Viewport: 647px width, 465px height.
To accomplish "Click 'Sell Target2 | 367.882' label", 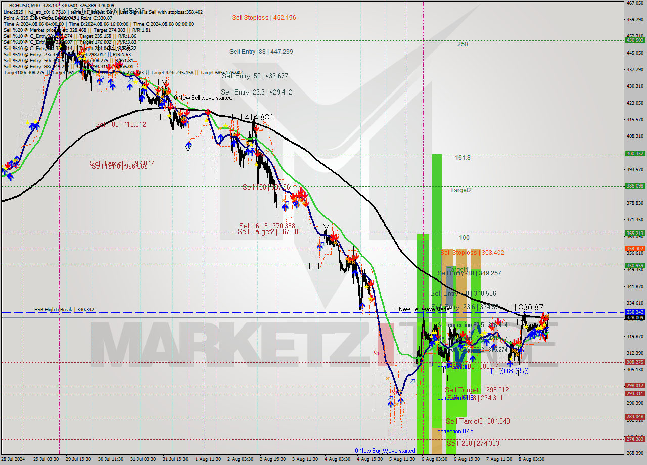I will tap(269, 231).
